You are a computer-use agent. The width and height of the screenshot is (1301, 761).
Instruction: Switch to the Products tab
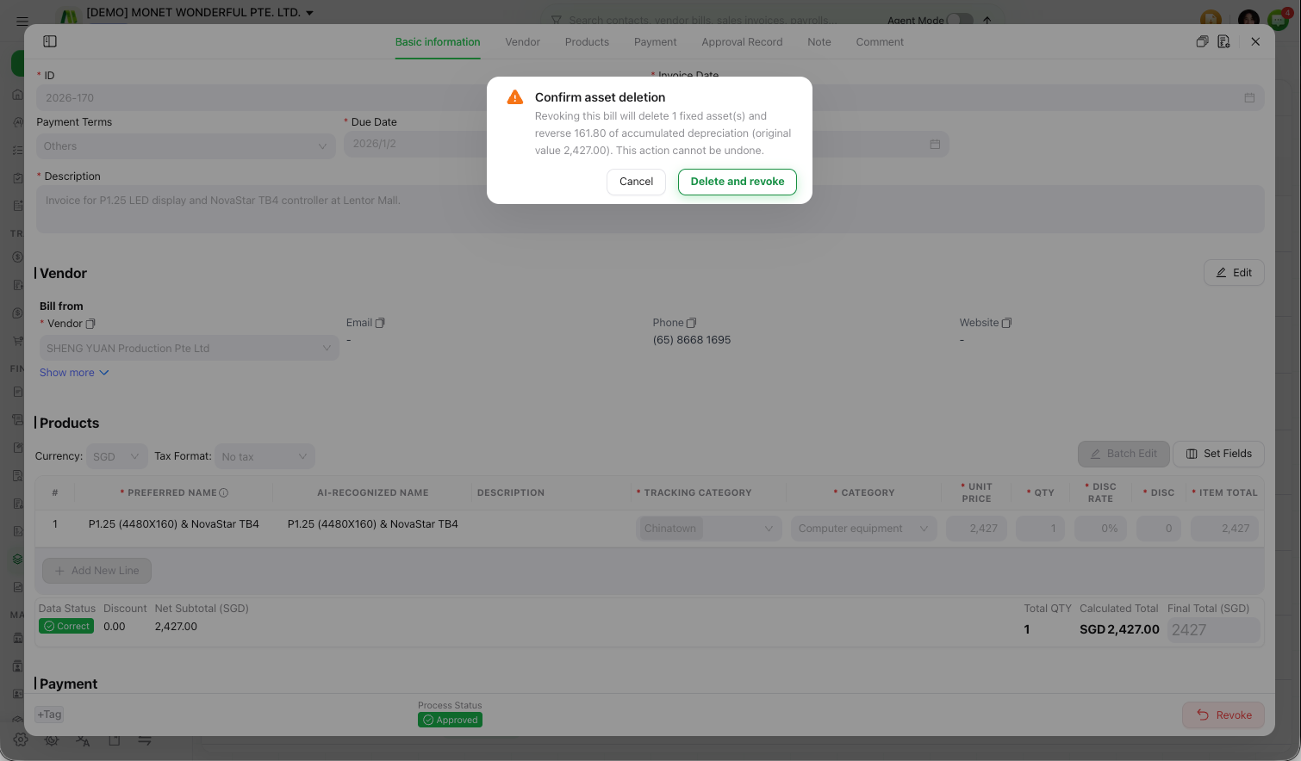coord(587,42)
